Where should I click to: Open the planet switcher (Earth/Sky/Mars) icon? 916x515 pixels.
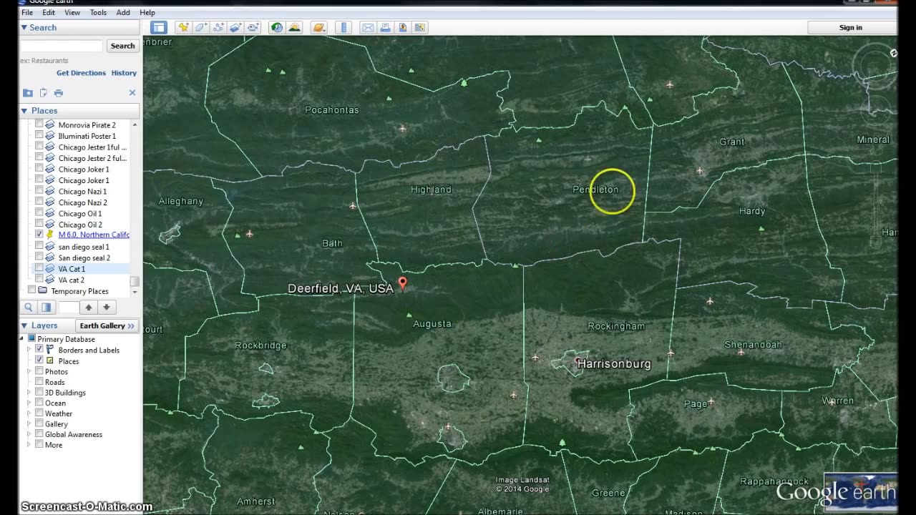(319, 27)
